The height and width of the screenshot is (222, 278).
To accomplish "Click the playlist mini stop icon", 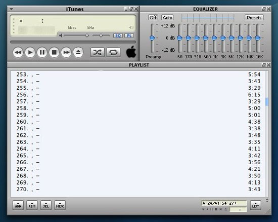I will pyautogui.click(x=216, y=209).
